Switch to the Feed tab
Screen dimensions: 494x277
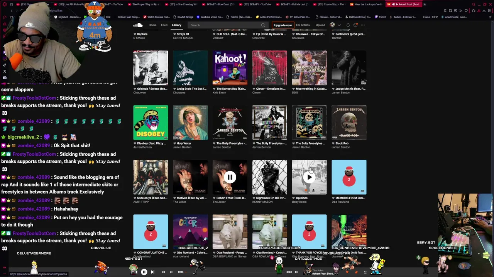pyautogui.click(x=164, y=25)
